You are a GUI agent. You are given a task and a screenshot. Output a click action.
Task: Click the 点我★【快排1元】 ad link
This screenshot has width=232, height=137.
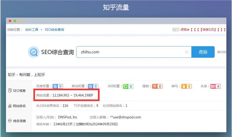click(x=203, y=30)
